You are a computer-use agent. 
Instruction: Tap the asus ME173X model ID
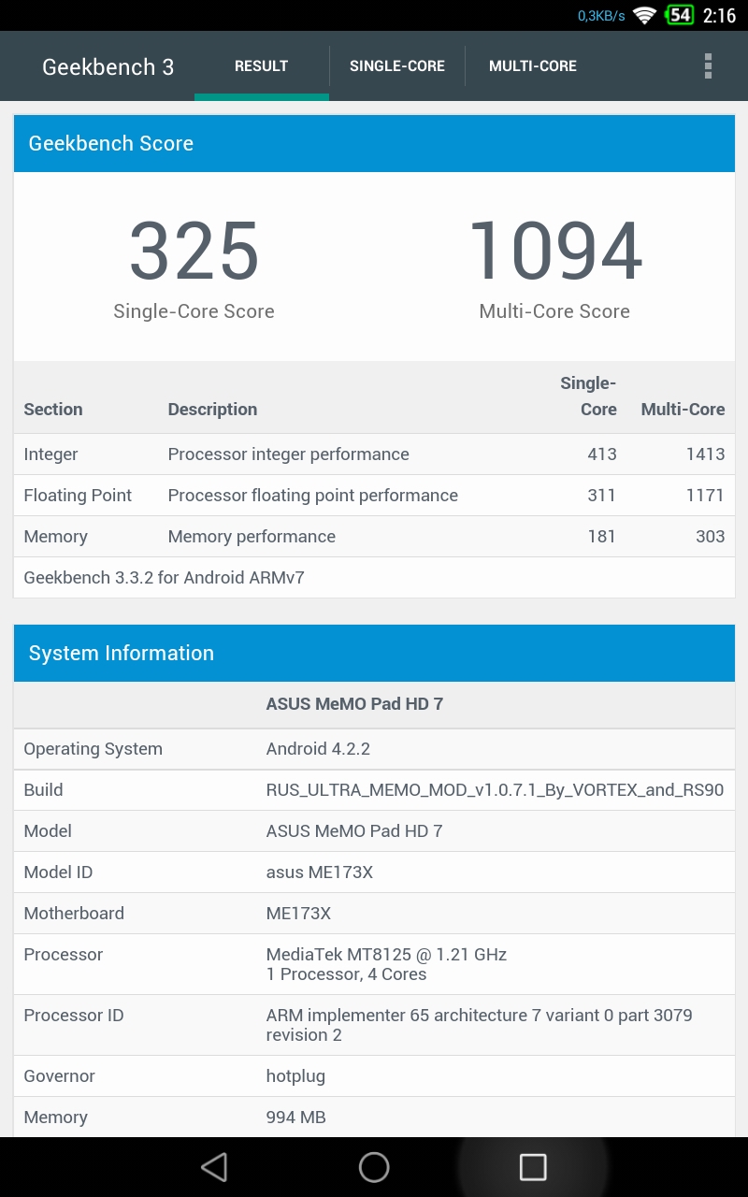320,873
